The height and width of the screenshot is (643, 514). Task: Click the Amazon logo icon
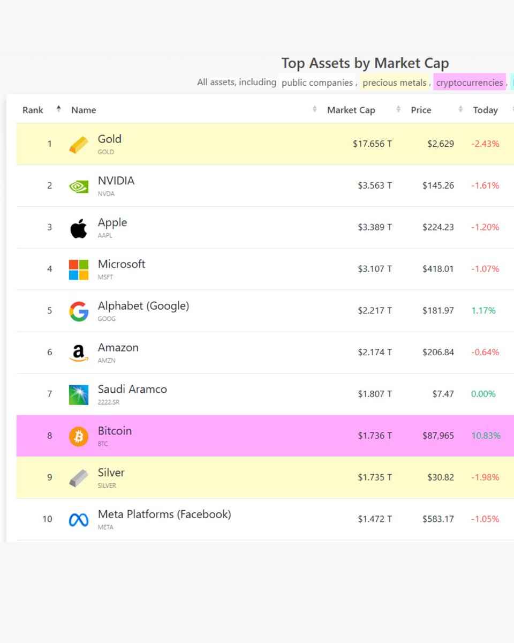coord(79,353)
